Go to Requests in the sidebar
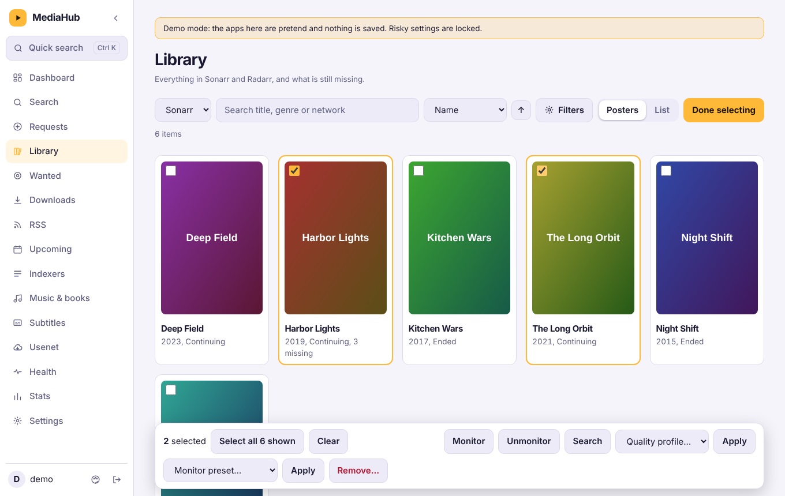The width and height of the screenshot is (785, 496). click(66, 127)
